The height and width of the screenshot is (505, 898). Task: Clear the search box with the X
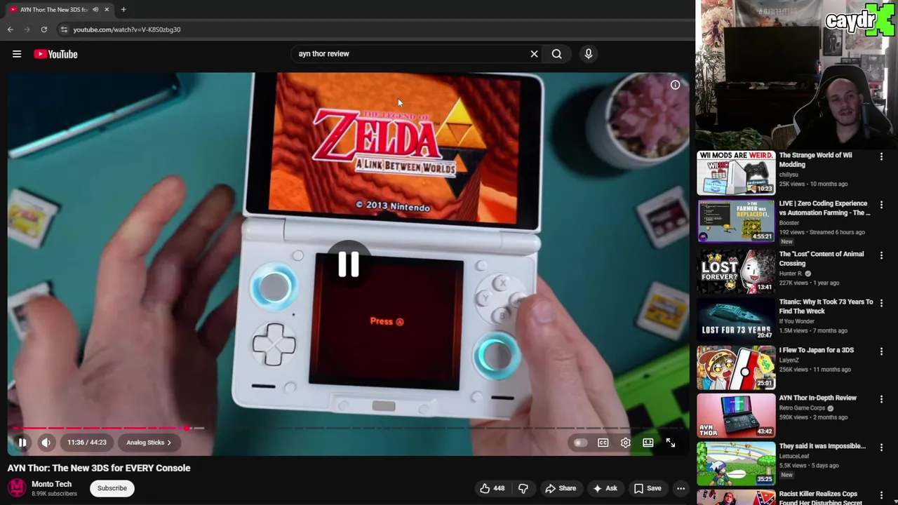[534, 53]
